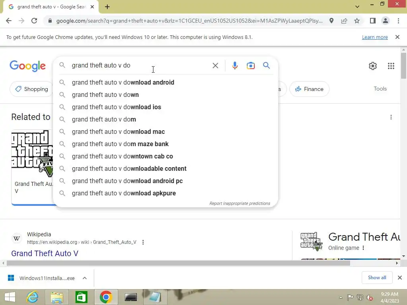Start voice search with microphone icon
The height and width of the screenshot is (305, 407).
point(235,66)
